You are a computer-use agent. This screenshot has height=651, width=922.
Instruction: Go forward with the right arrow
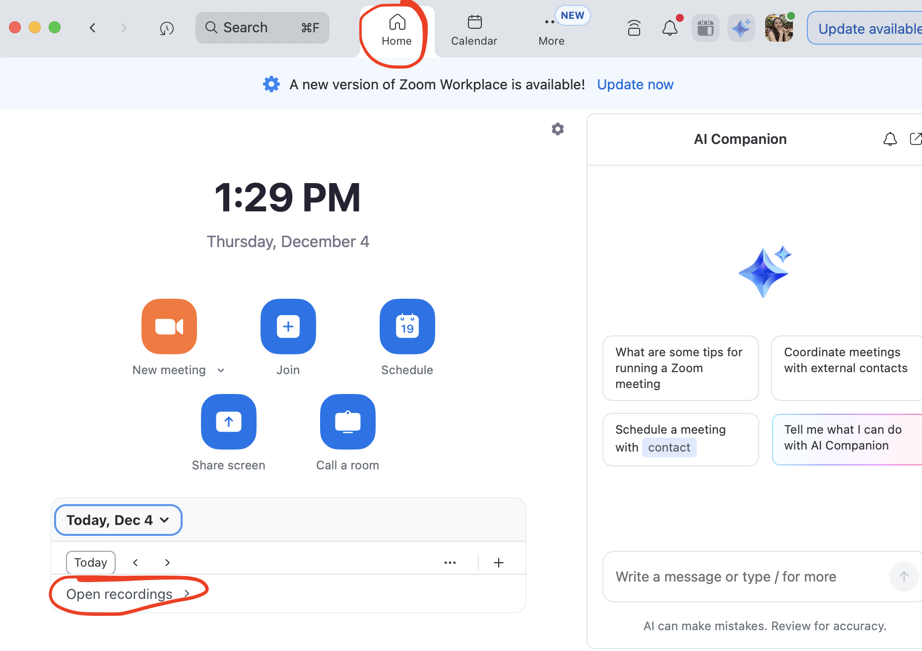pyautogui.click(x=124, y=28)
